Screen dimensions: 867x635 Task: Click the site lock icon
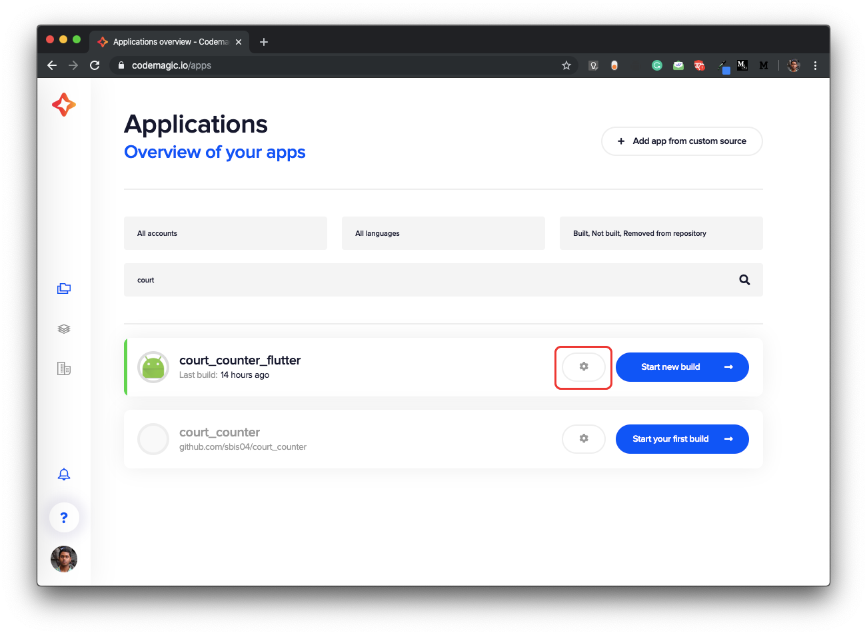coord(121,65)
